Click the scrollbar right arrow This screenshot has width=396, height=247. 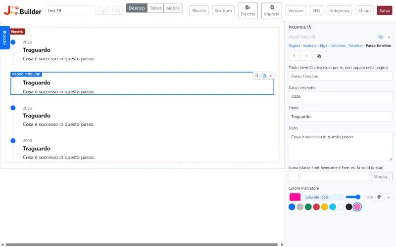pyautogui.click(x=282, y=245)
